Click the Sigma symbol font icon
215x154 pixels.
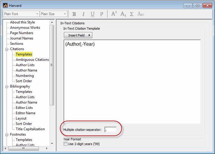pyautogui.click(x=132, y=14)
